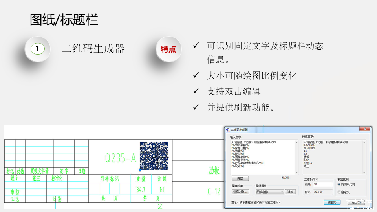Click the 尺寸 field showing 20 X 20
Viewport: 377px width, 212px height.
323,192
